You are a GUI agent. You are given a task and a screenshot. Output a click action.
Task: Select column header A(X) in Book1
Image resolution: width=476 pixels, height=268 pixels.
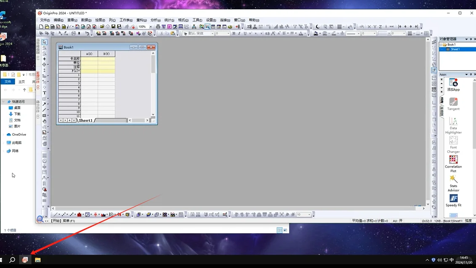(89, 54)
